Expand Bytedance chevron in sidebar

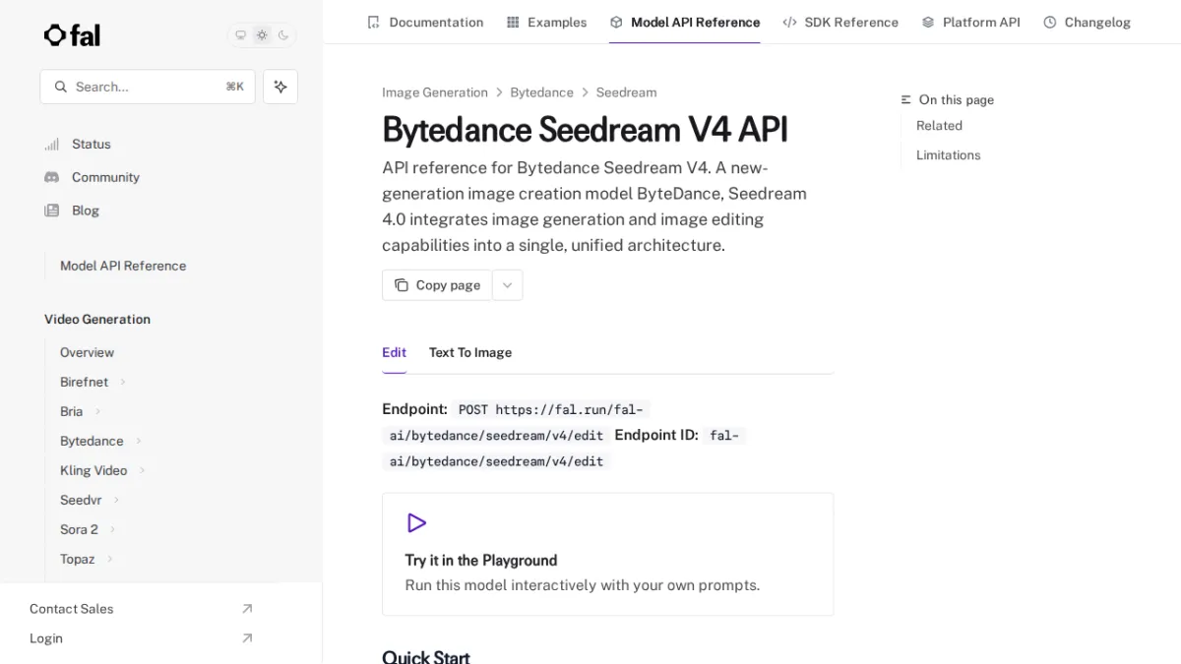(x=139, y=441)
